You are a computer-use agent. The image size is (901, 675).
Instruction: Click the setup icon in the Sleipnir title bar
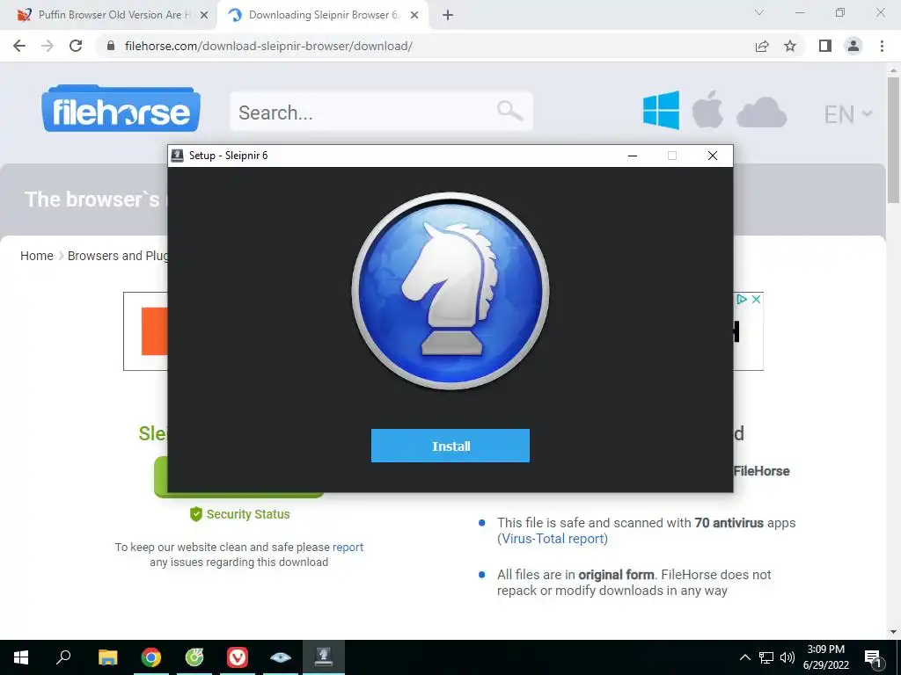click(x=178, y=156)
